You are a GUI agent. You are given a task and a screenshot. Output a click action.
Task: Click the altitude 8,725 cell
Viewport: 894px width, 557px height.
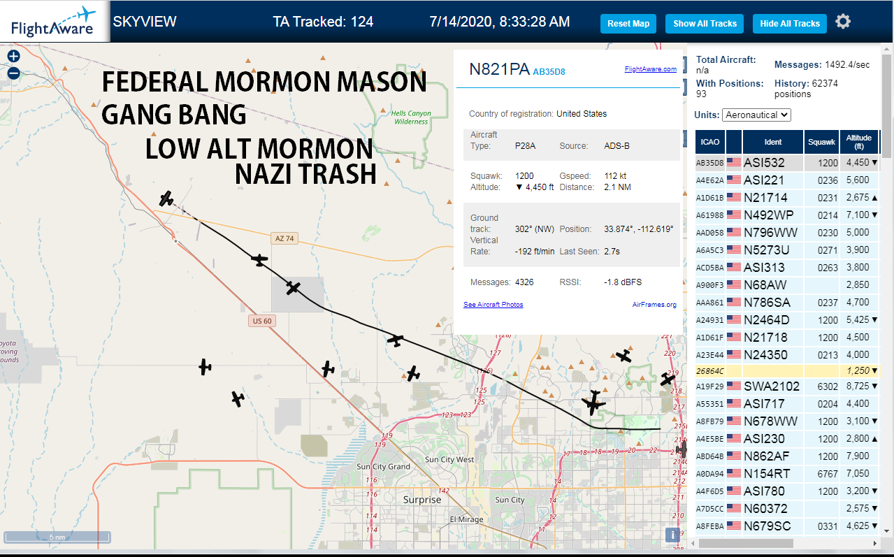click(859, 386)
